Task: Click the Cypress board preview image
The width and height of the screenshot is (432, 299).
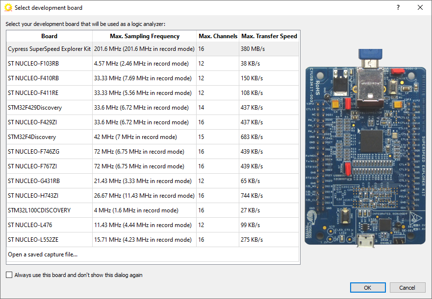Action: [x=365, y=148]
